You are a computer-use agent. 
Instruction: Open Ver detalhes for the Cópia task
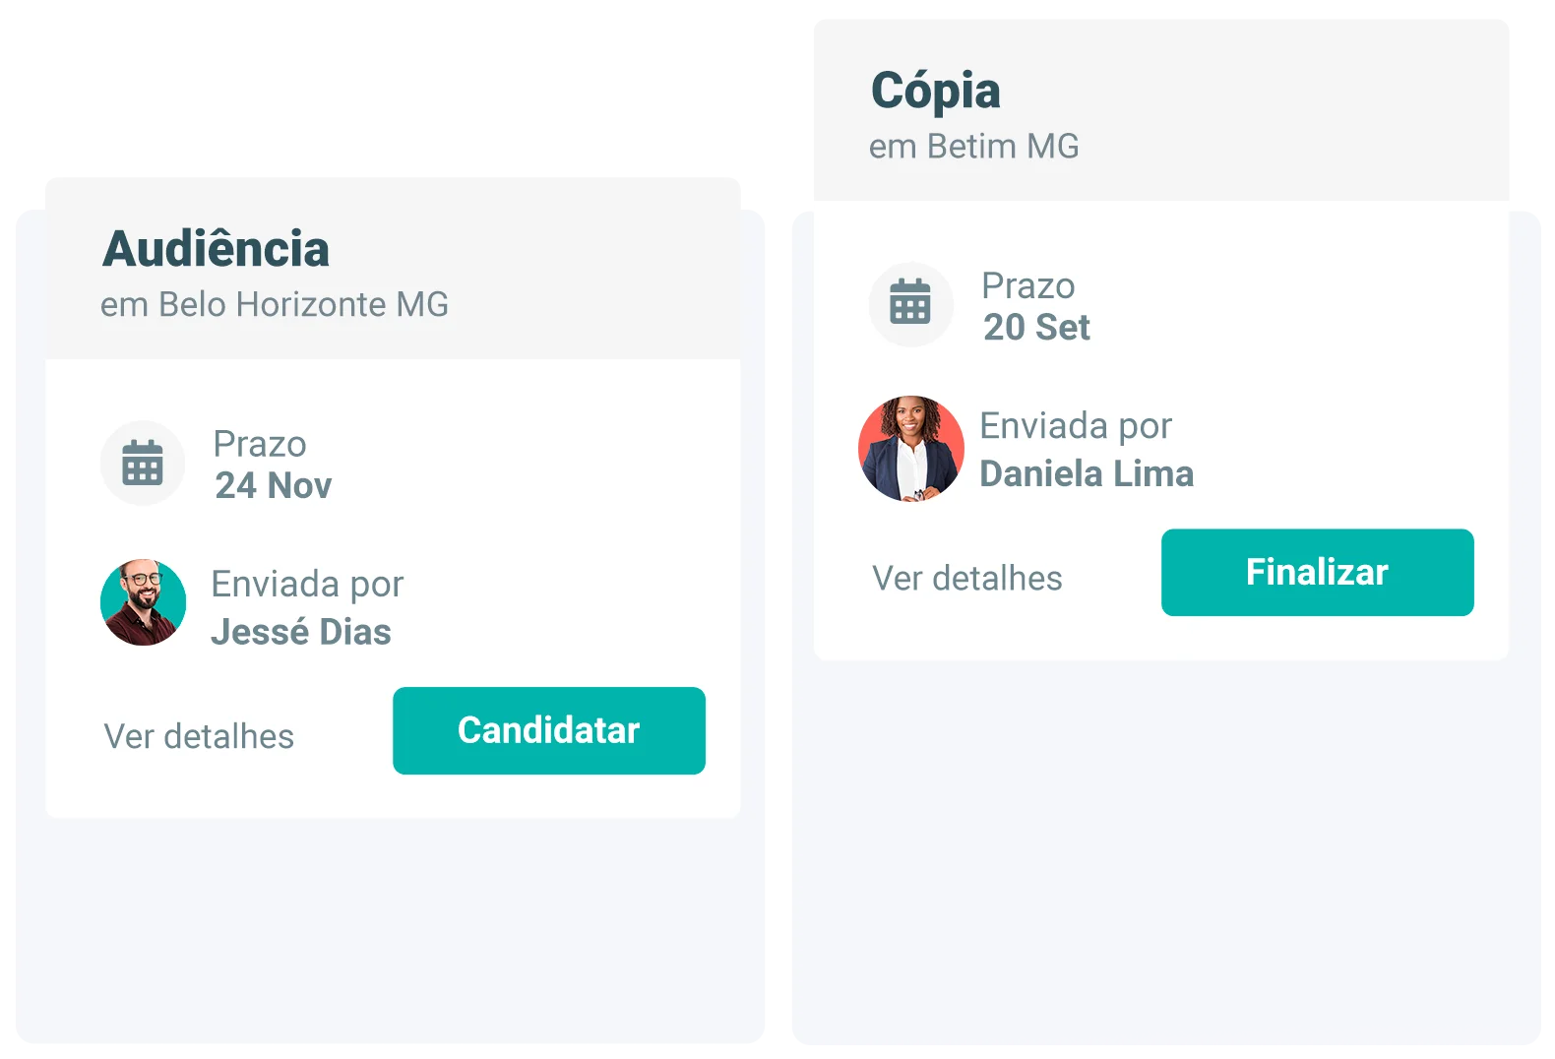point(967,578)
